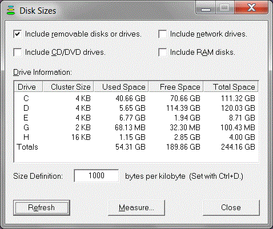Click the Totals row label
273x229 pixels.
tap(27, 147)
